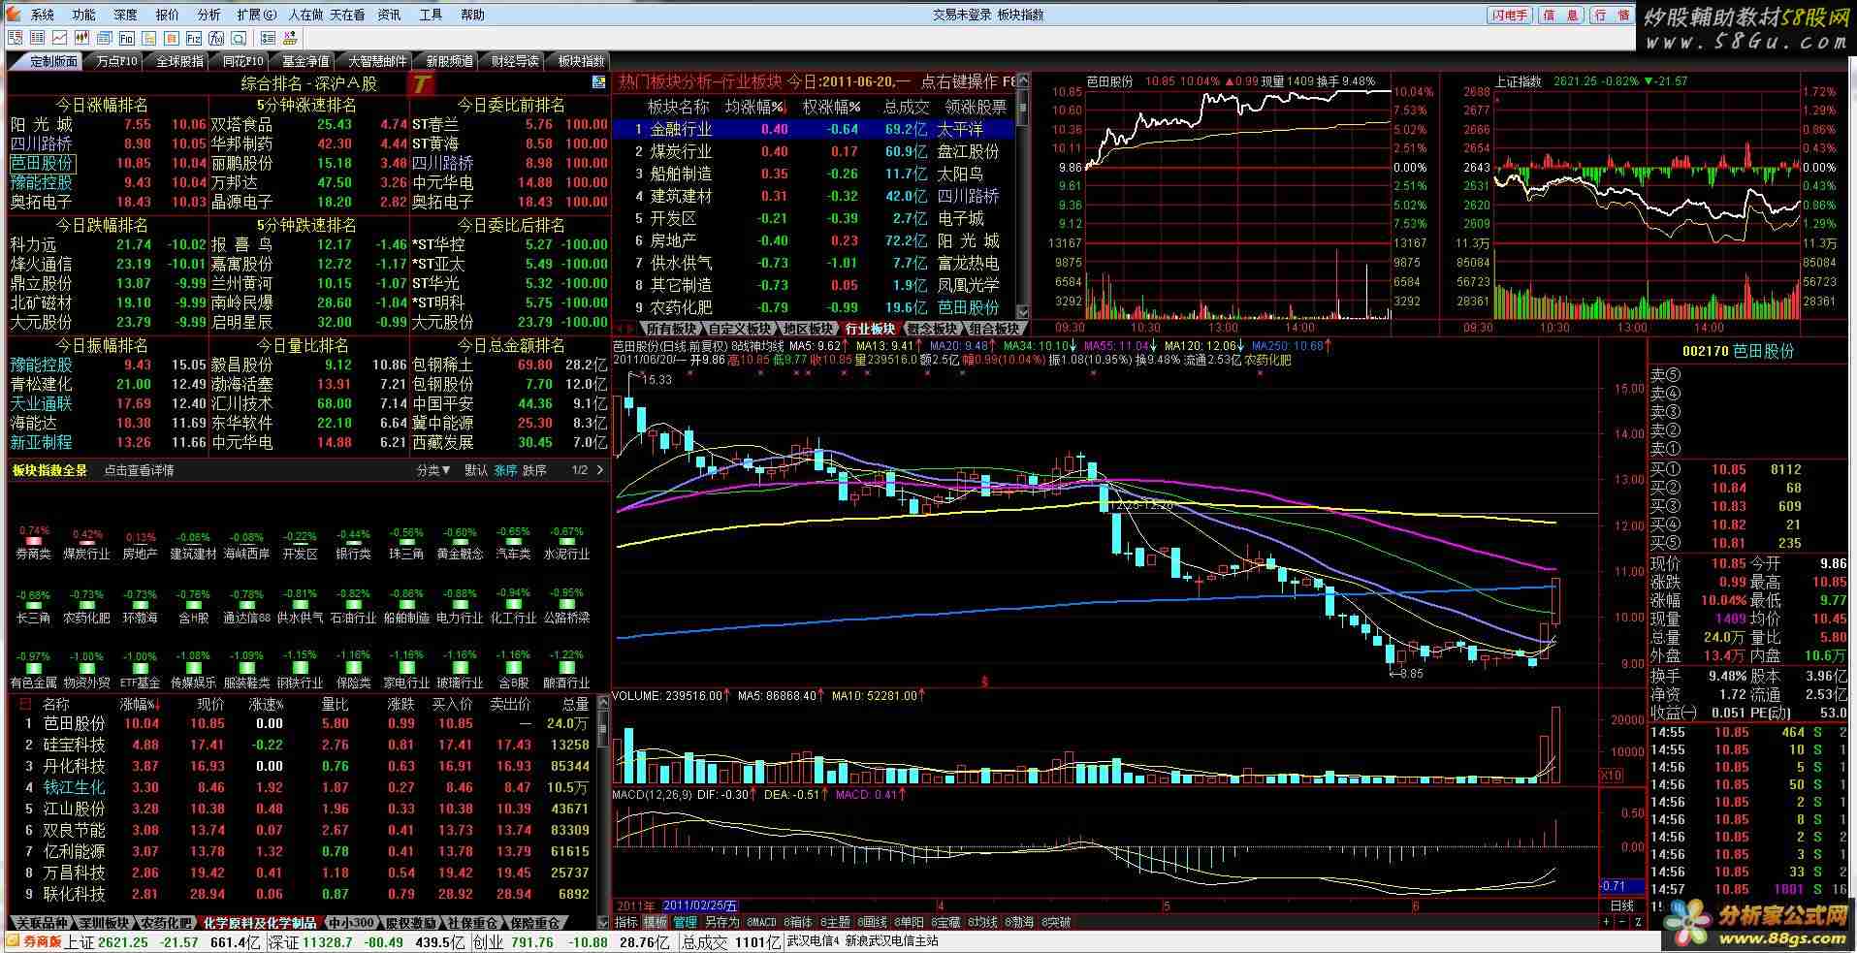Click the X10 volume scale indicator
This screenshot has width=1857, height=953.
coord(1611,776)
